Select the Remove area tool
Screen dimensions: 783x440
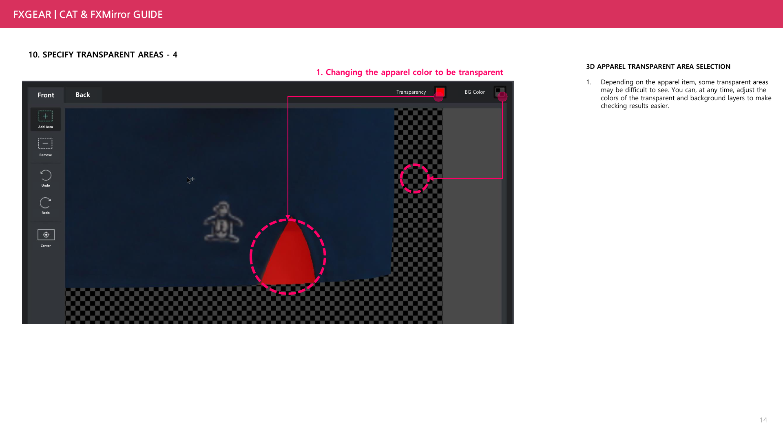pyautogui.click(x=46, y=147)
